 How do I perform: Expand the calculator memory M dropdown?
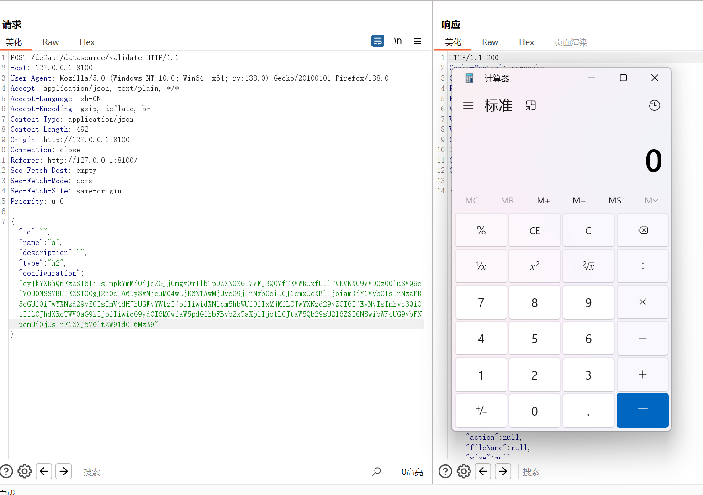coord(651,200)
